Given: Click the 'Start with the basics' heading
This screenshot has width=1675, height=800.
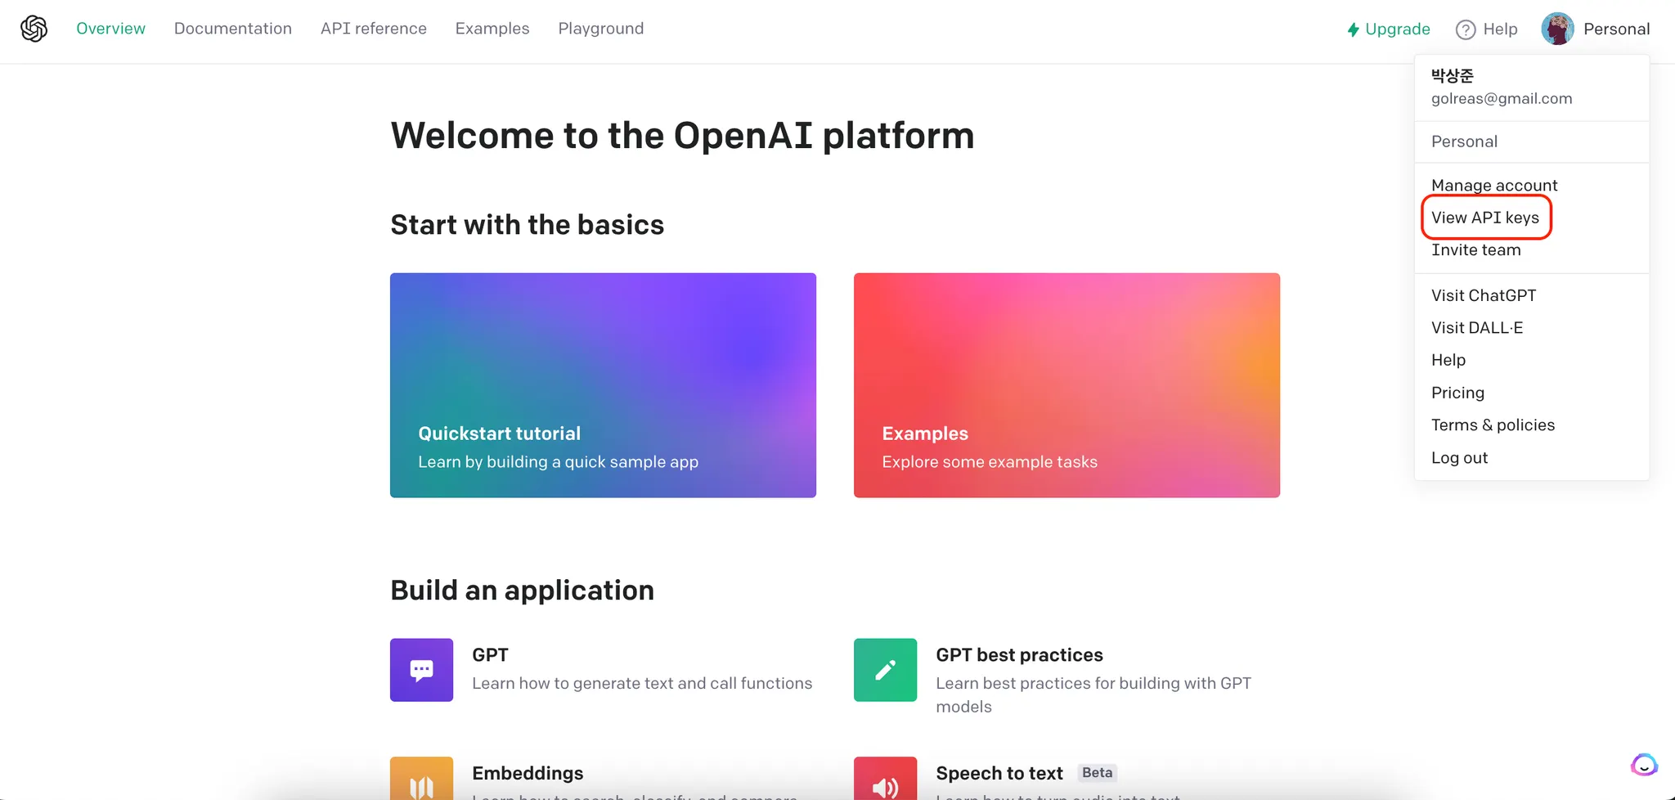Looking at the screenshot, I should click(528, 225).
